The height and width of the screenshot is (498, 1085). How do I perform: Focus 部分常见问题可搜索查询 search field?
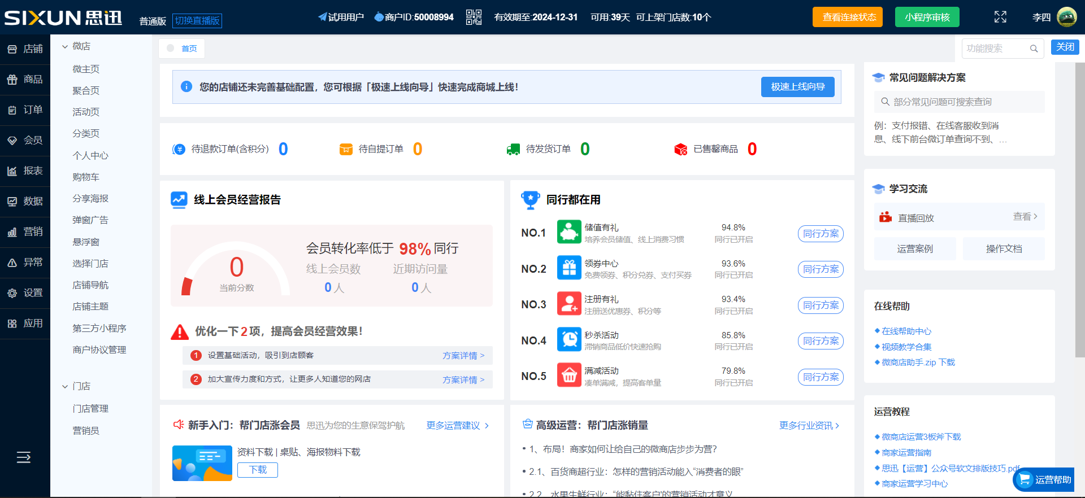[x=960, y=102]
